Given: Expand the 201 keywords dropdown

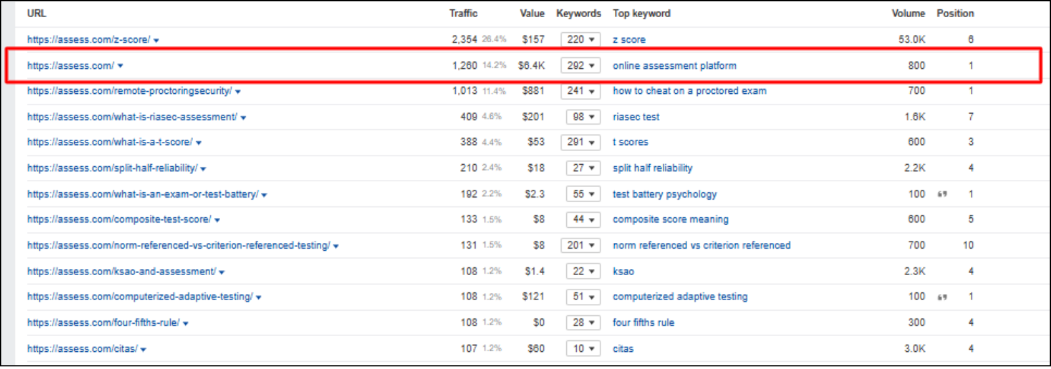Looking at the screenshot, I should (x=581, y=245).
